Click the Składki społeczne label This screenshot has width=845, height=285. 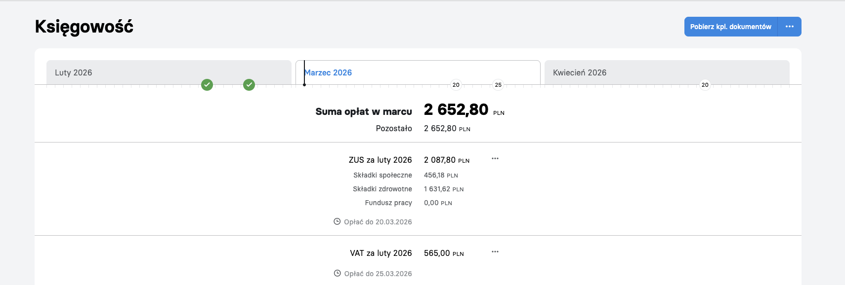[382, 175]
